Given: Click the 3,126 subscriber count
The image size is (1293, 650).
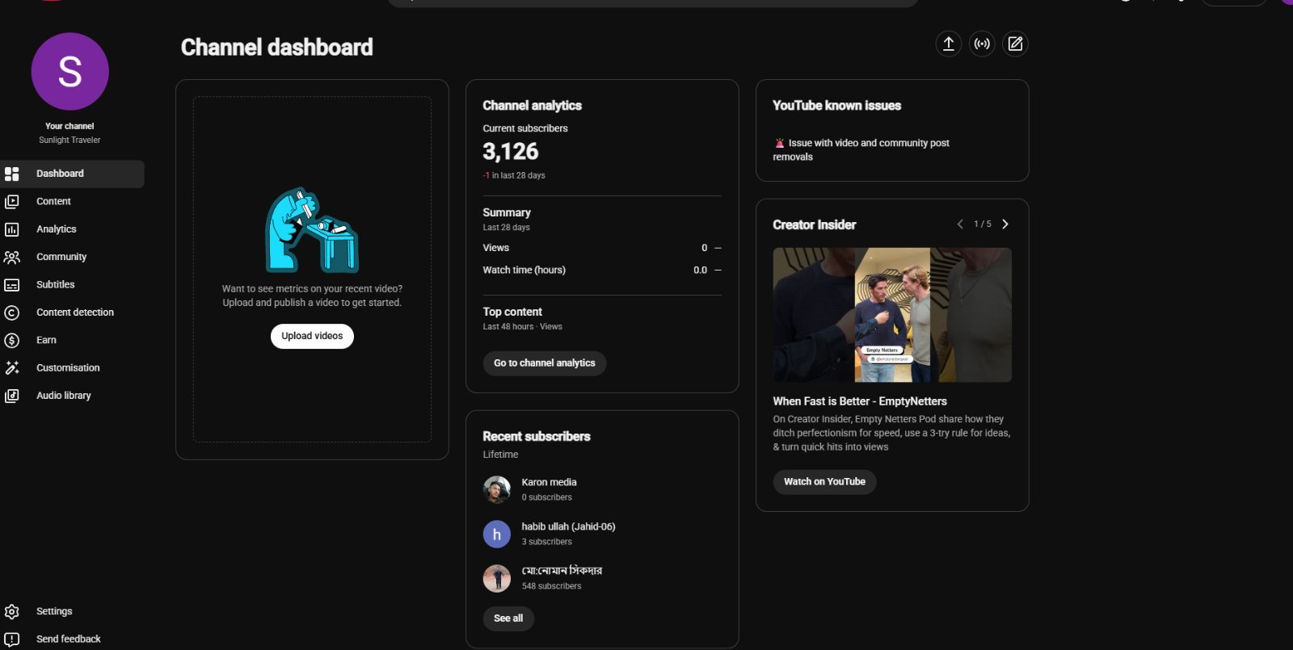Looking at the screenshot, I should pyautogui.click(x=511, y=152).
